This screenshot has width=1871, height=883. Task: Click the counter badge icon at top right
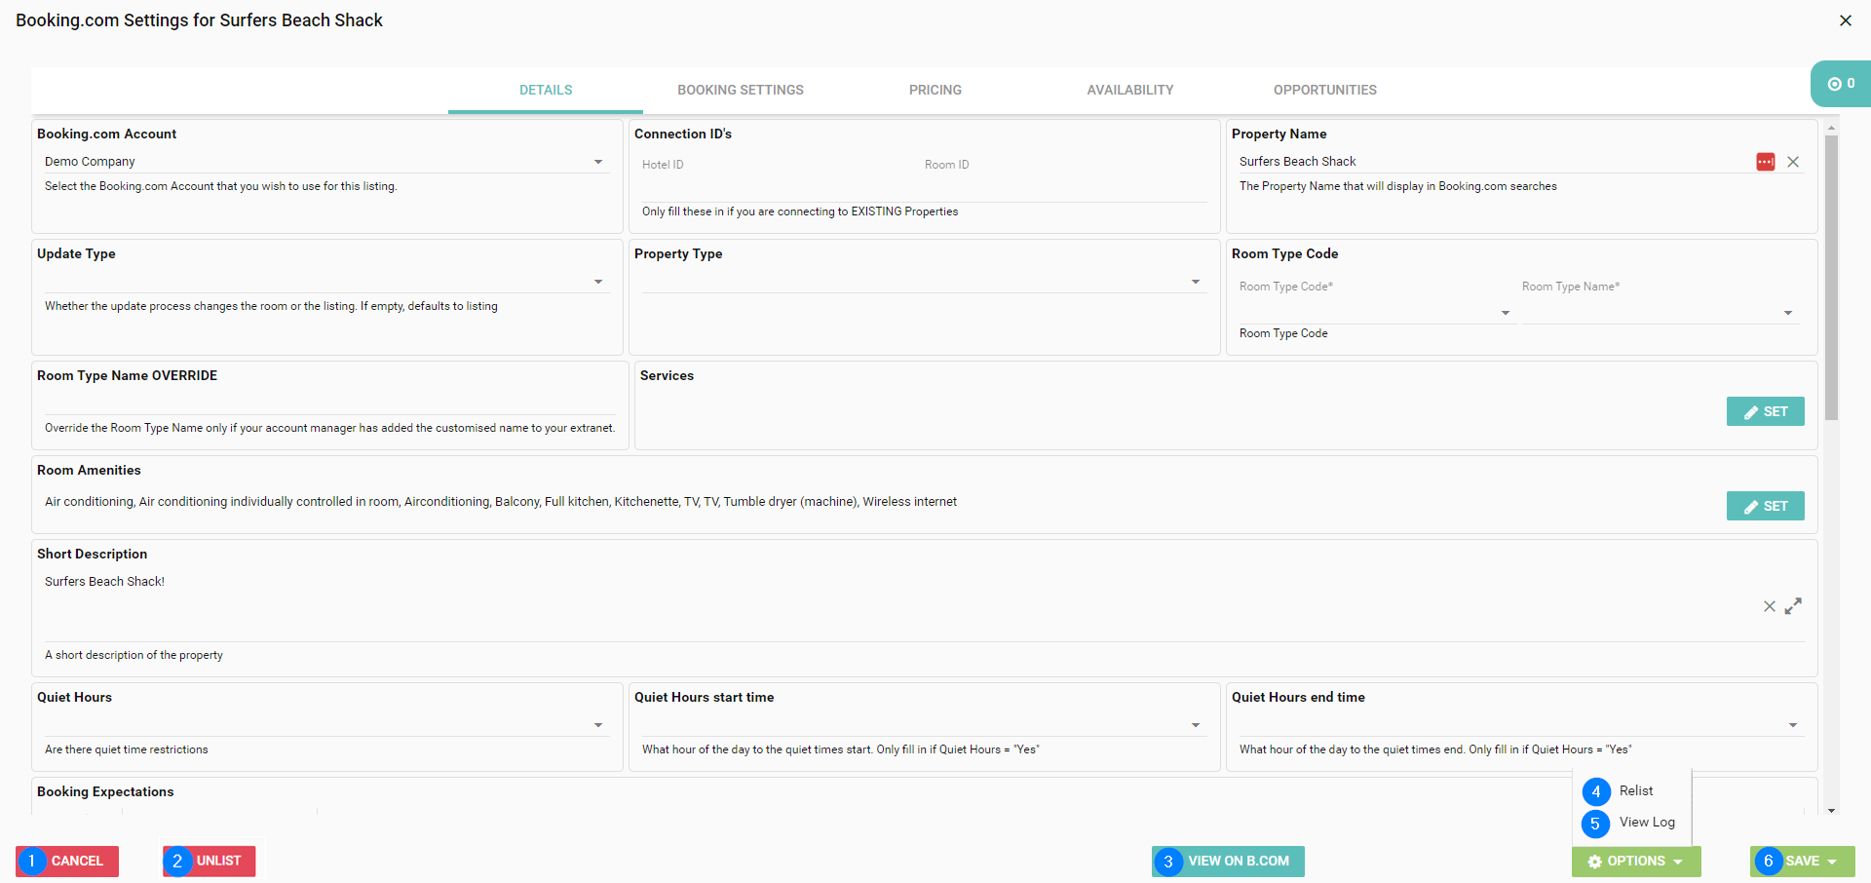click(1840, 84)
